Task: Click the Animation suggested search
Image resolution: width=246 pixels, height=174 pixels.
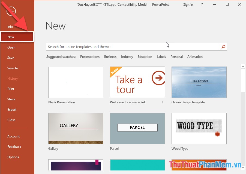Action: pos(195,57)
